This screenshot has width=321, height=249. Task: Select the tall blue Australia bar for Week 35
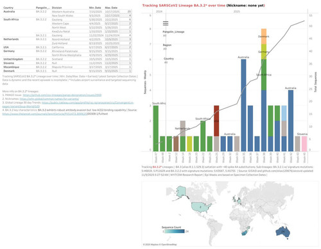pyautogui.click(x=243, y=106)
